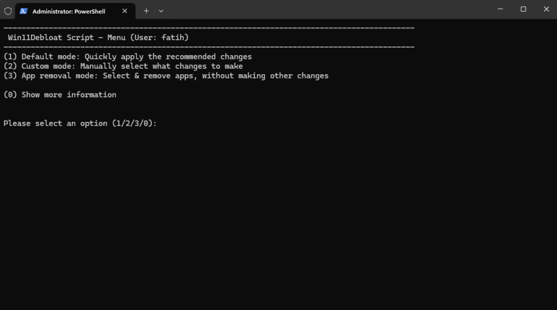Viewport: 557px width, 310px height.
Task: Select the Administrator: PowerShell tab title
Action: pyautogui.click(x=68, y=11)
